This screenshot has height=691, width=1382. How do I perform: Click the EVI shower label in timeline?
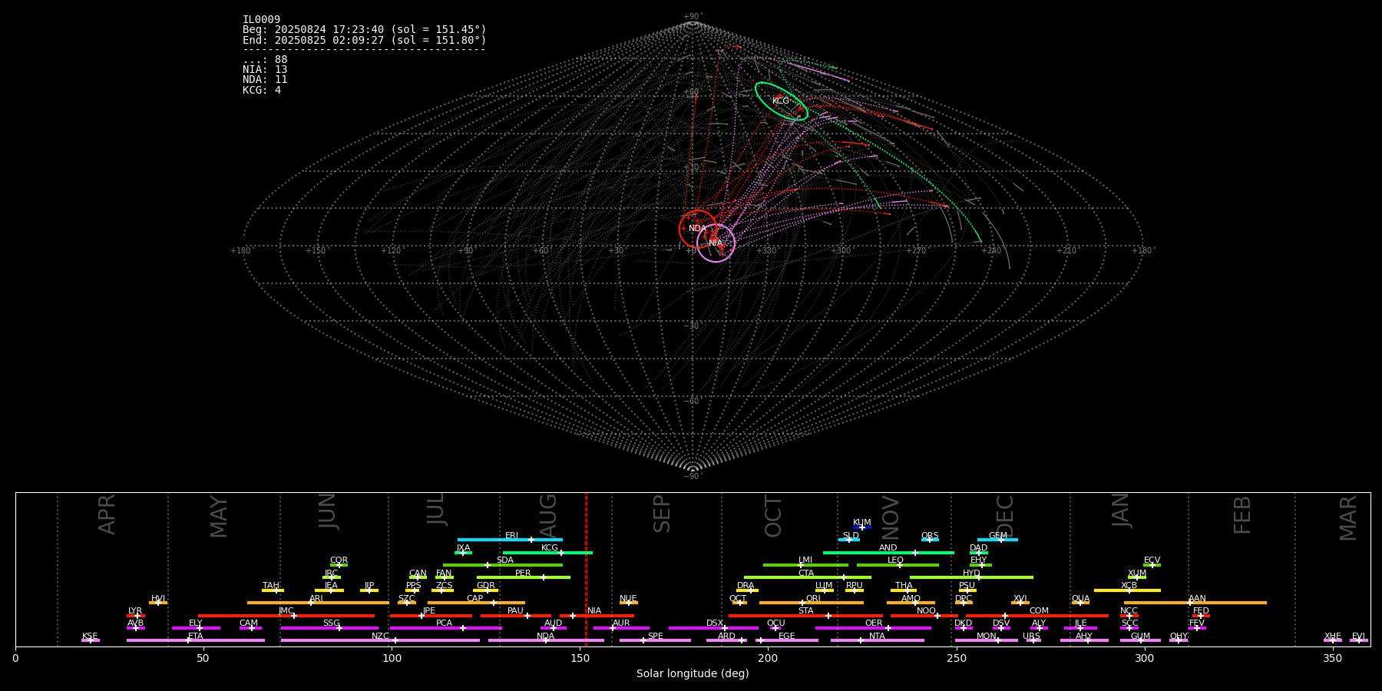(1358, 636)
